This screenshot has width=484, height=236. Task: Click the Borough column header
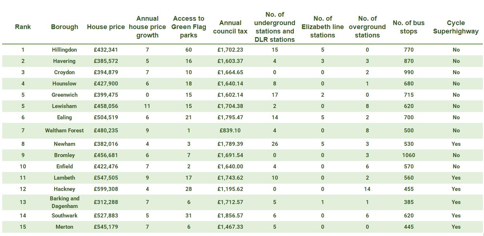pyautogui.click(x=64, y=27)
